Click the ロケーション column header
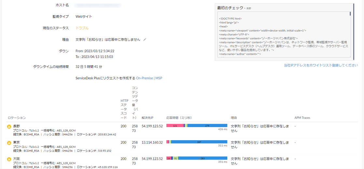Image resolution: width=364 pixels, height=169 pixels. tap(16, 117)
